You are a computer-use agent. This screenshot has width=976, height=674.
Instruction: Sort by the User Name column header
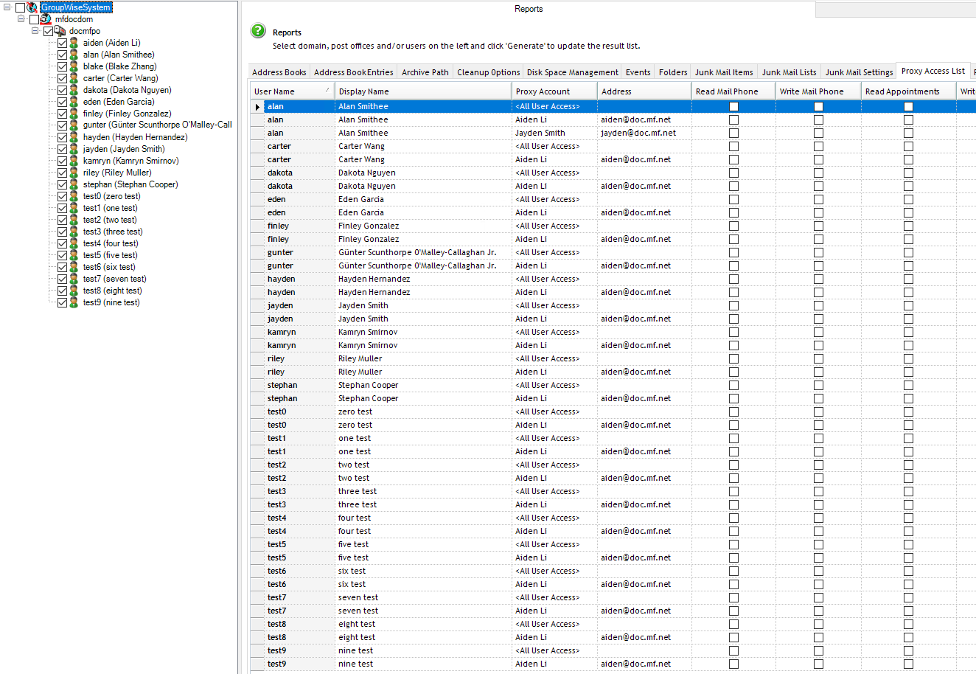(293, 91)
